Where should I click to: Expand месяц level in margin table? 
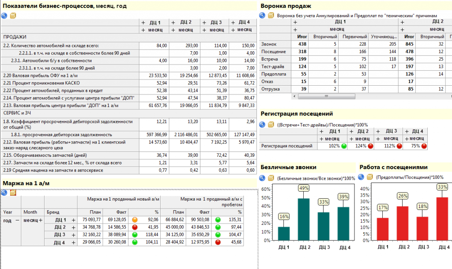click(x=40, y=220)
